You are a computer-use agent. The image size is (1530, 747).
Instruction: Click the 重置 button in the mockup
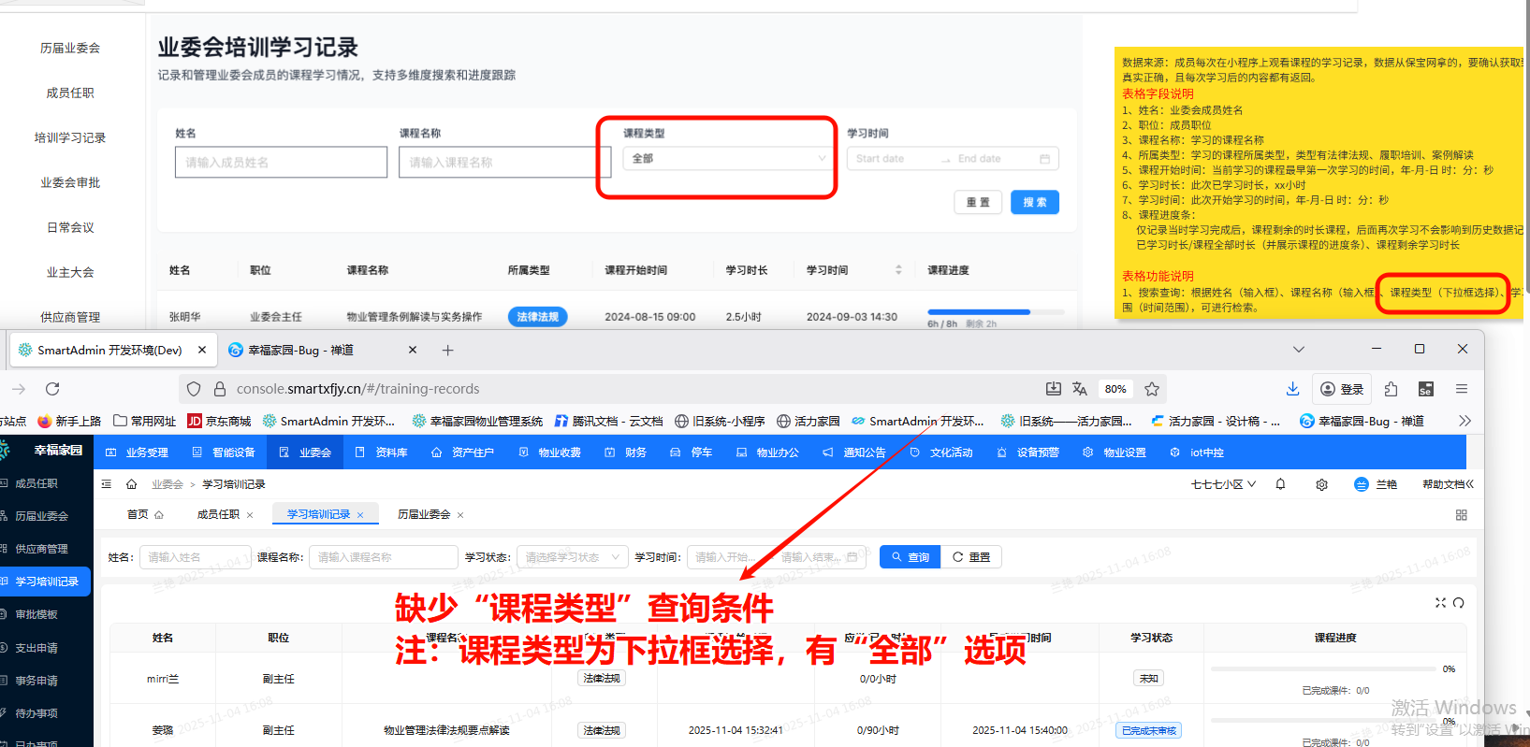pos(978,203)
